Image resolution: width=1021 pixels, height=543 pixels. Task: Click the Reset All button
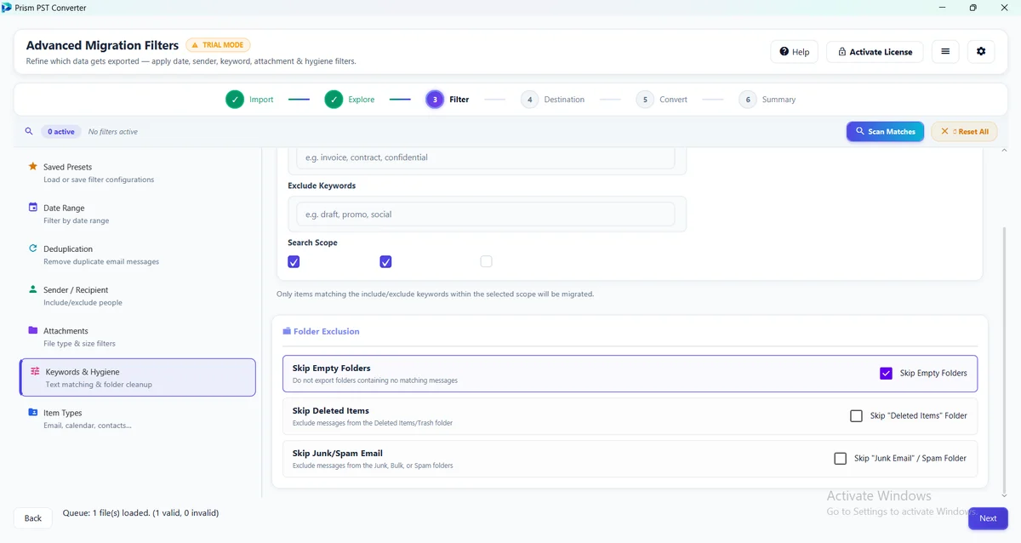click(964, 132)
